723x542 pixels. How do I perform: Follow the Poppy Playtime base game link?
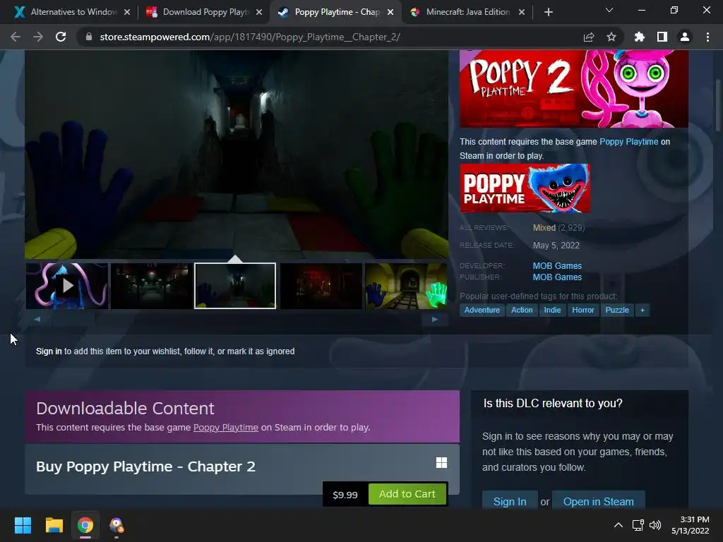coord(628,141)
